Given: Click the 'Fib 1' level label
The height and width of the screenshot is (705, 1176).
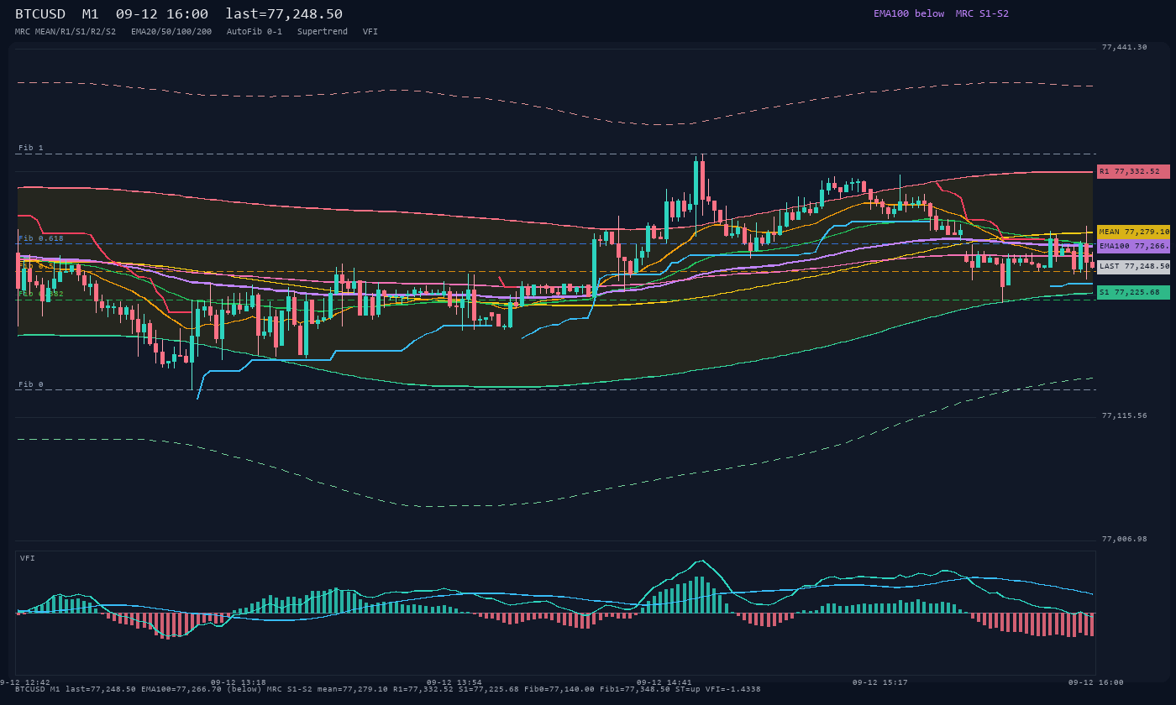Looking at the screenshot, I should click(31, 148).
